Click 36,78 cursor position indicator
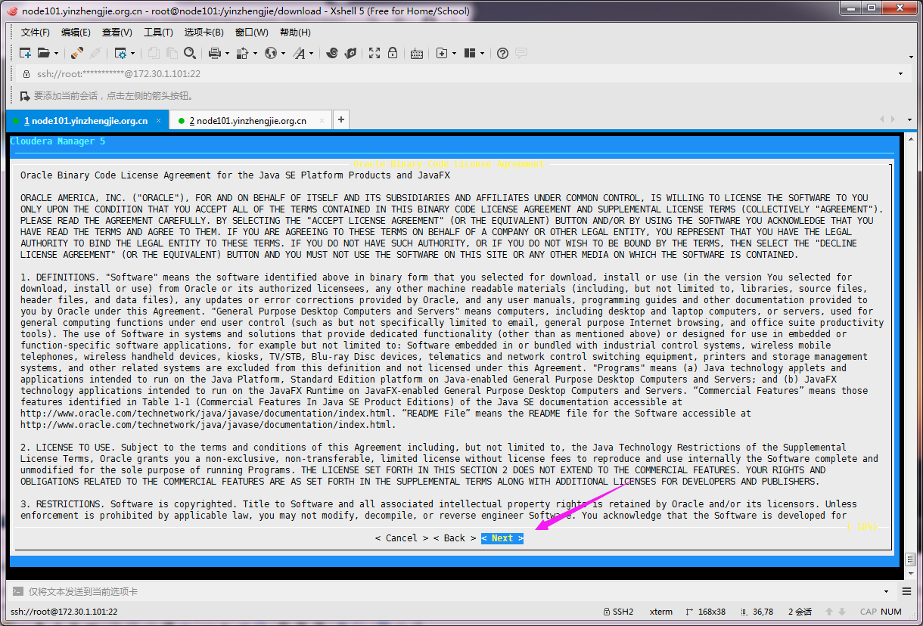 coord(756,612)
